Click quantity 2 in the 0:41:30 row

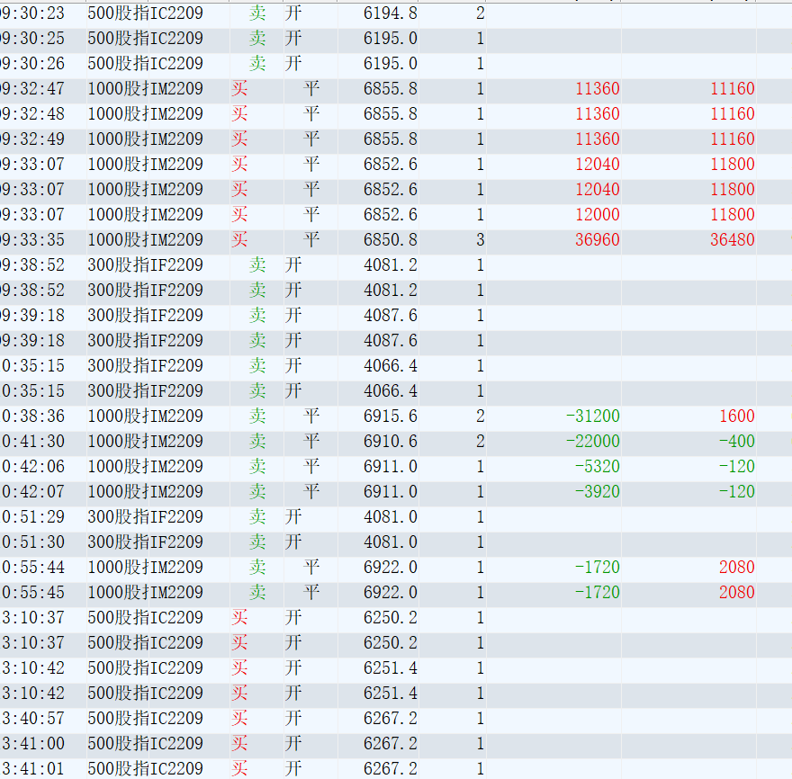[x=481, y=442]
